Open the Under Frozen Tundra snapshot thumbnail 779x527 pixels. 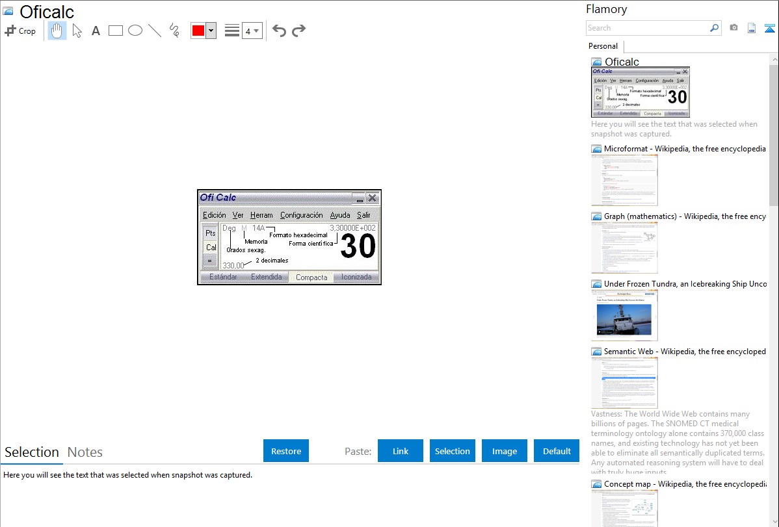pos(624,315)
